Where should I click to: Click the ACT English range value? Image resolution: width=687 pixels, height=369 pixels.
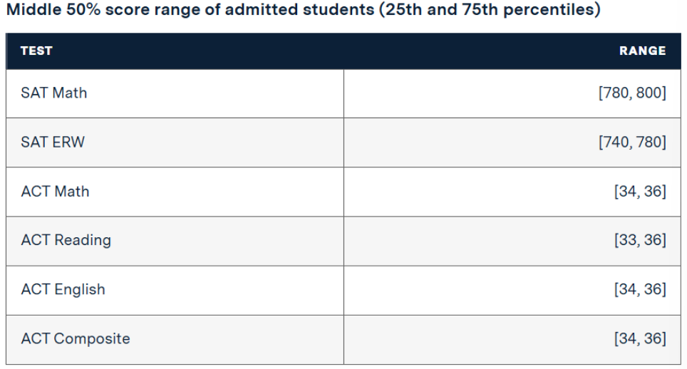pyautogui.click(x=640, y=289)
